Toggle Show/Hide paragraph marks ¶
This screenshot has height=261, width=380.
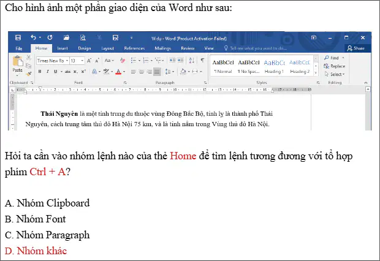[202, 60]
